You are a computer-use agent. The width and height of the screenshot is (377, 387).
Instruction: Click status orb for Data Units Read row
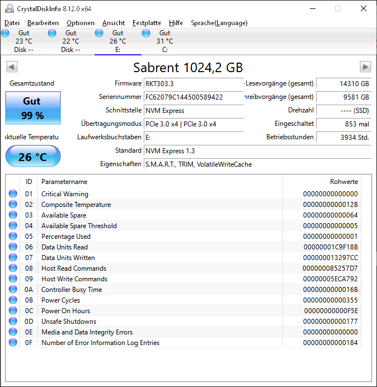pos(13,247)
